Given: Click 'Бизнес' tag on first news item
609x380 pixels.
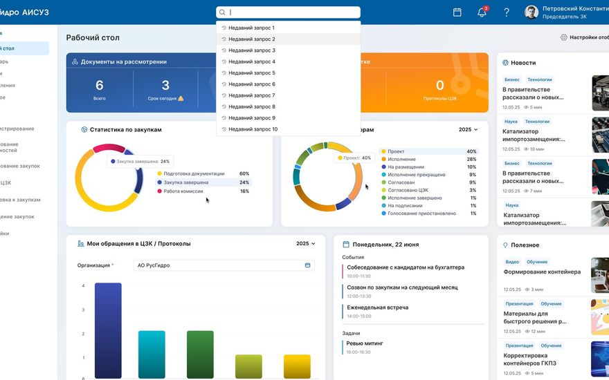Looking at the screenshot, I should click(512, 79).
